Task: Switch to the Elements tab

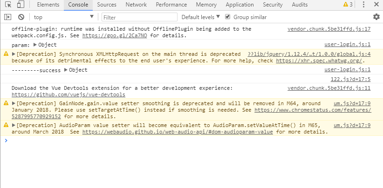Action: [48, 5]
